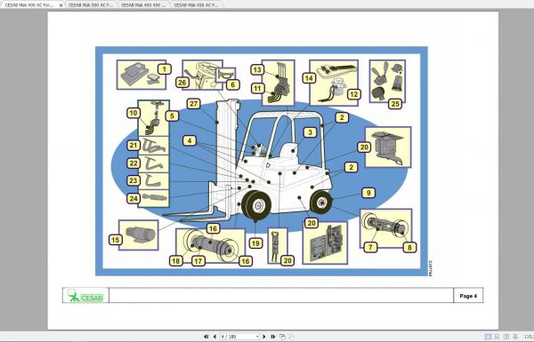Click callout 13 at the control valve levers
The height and width of the screenshot is (342, 534).
point(257,70)
